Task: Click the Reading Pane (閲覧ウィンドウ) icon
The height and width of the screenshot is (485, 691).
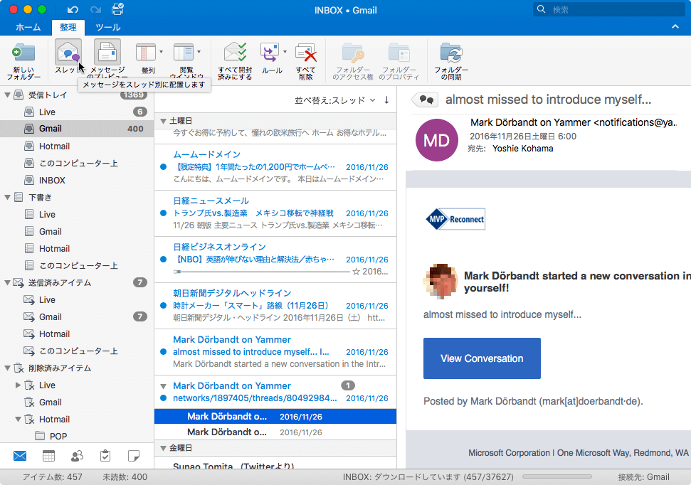Action: 184,53
